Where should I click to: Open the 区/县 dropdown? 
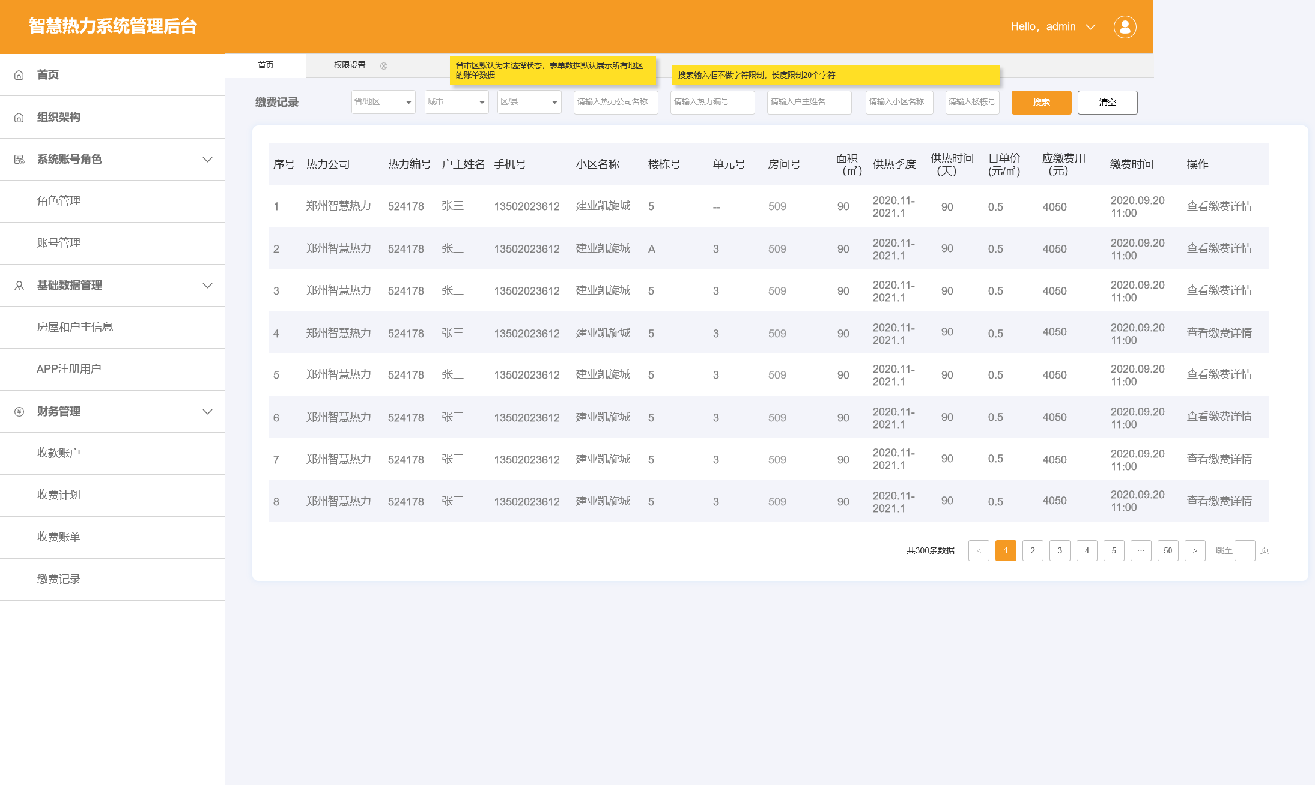click(529, 102)
